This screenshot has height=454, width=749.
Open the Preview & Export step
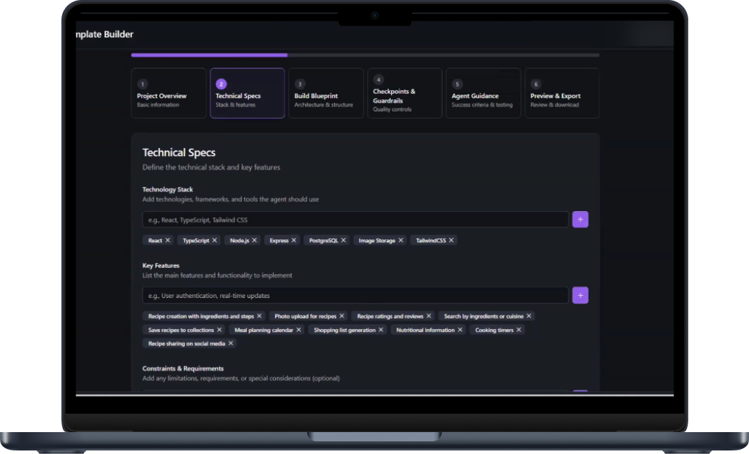coord(561,92)
